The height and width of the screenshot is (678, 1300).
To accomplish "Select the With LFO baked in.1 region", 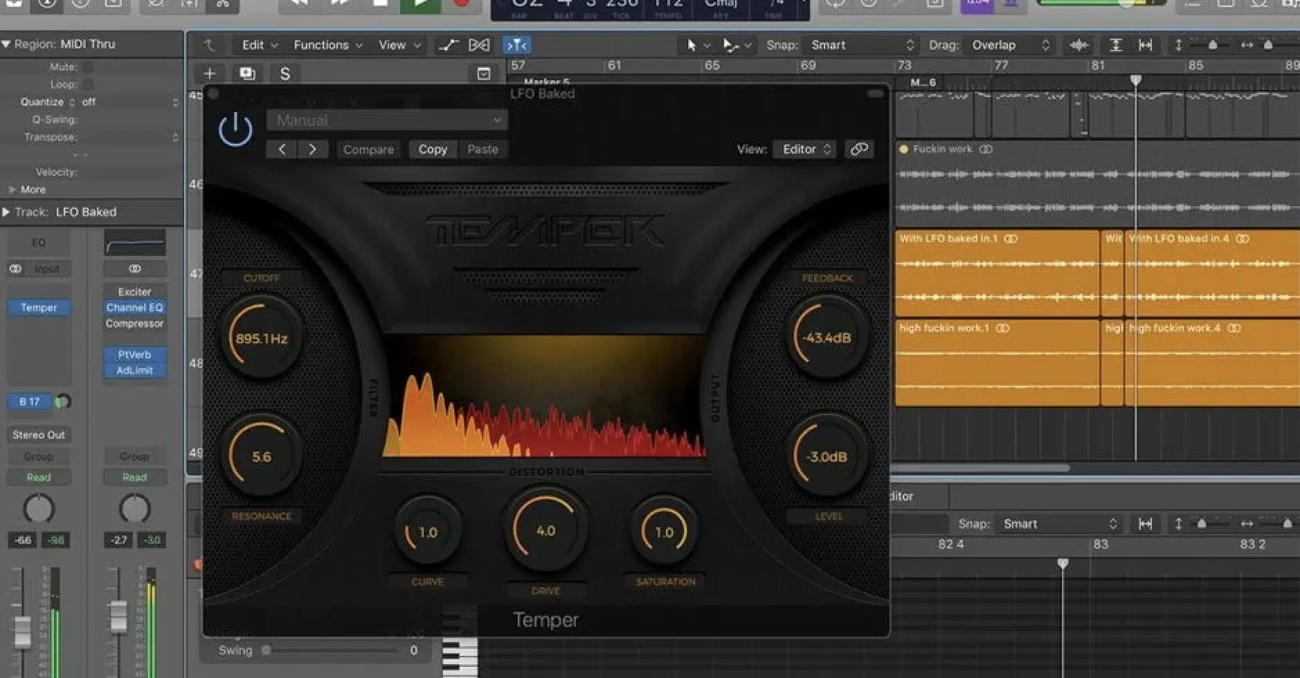I will point(997,274).
